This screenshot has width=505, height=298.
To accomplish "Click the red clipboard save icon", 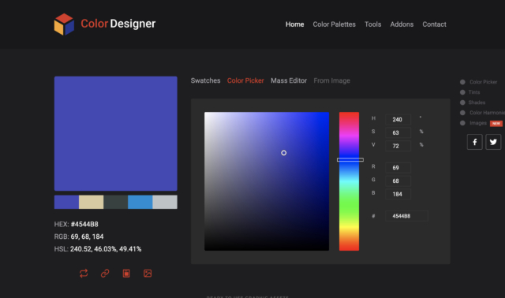I will tap(126, 274).
